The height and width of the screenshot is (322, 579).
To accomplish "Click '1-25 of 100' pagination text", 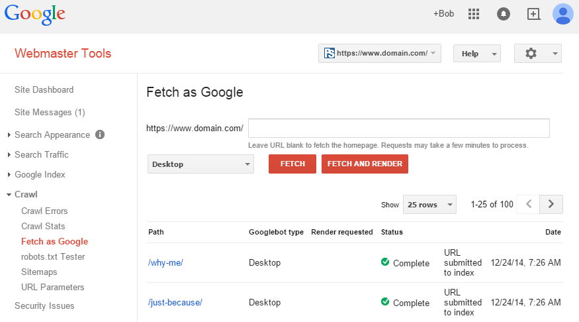I will click(x=492, y=205).
